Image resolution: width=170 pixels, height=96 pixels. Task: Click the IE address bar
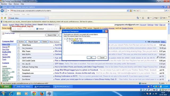pos(69,11)
